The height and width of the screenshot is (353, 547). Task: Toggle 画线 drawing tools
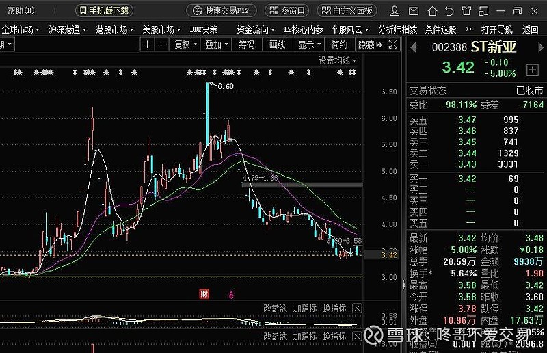tap(278, 44)
